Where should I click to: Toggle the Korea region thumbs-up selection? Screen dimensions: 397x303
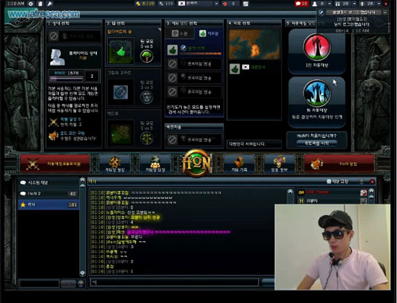pos(234,69)
